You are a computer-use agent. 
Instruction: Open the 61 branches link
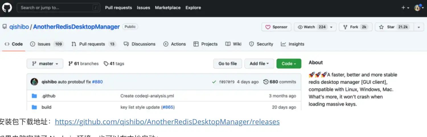[84, 64]
